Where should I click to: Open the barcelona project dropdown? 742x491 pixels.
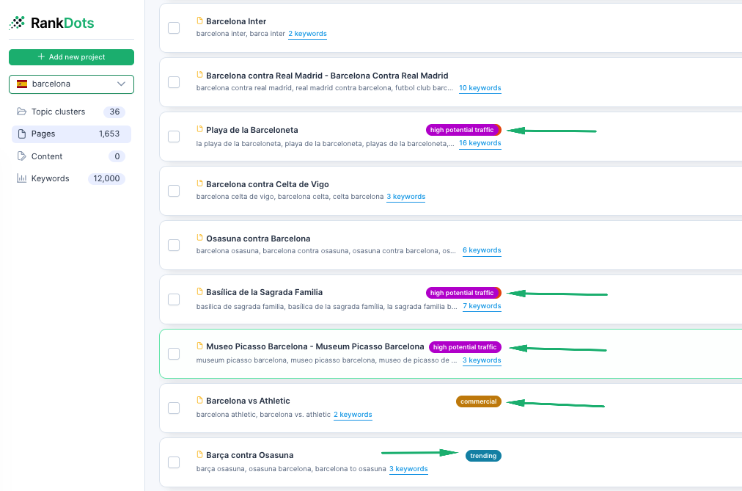click(x=71, y=84)
